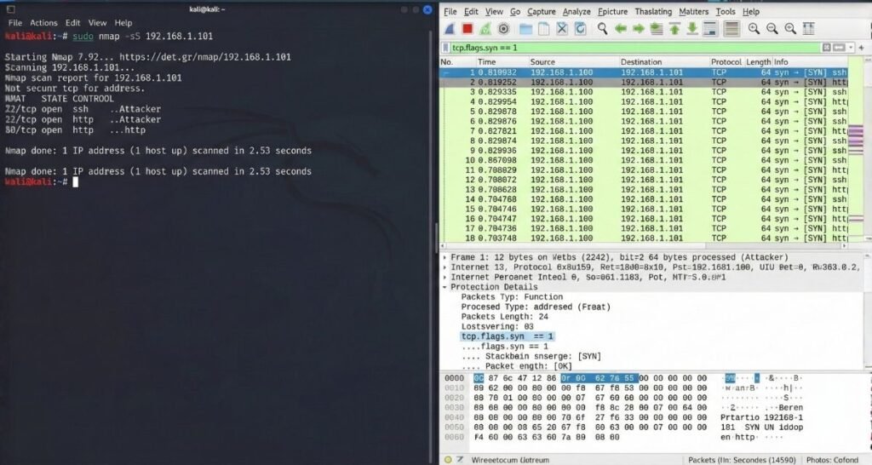Click the blue shark fin start capture icon
Screen dimensions: 872x465
point(449,29)
